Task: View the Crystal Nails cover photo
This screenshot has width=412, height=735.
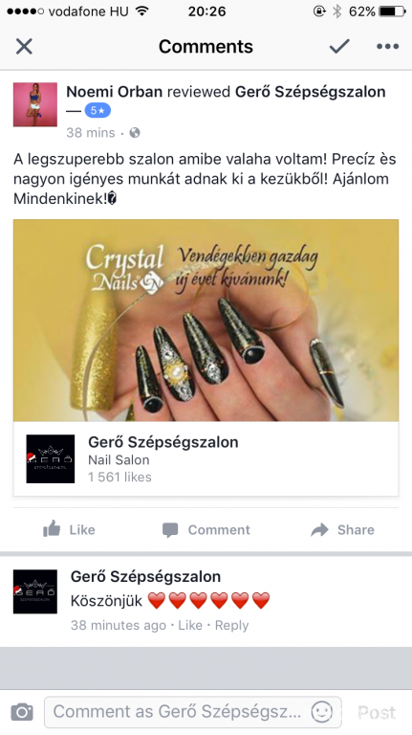Action: click(206, 321)
